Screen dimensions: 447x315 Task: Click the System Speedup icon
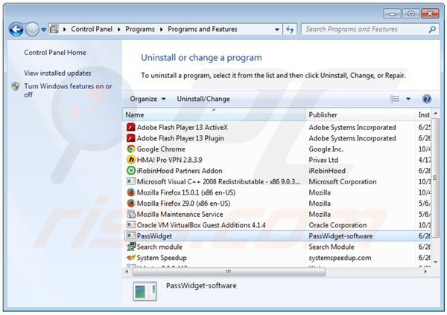pos(131,257)
